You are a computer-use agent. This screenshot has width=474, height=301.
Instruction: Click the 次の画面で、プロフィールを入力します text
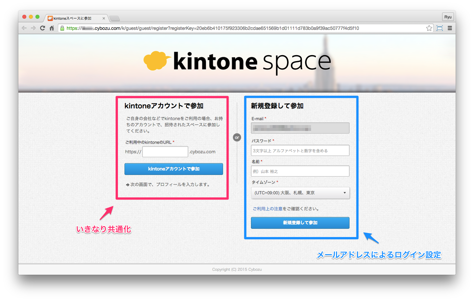coord(170,184)
